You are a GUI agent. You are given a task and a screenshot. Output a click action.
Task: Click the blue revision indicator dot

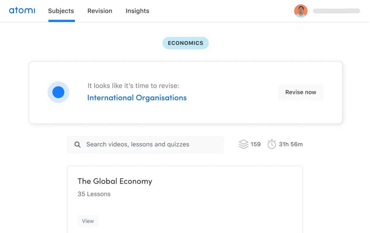pyautogui.click(x=58, y=92)
